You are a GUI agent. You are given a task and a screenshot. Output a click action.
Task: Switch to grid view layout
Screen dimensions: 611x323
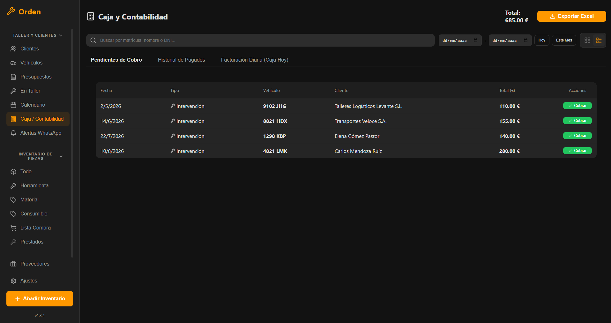coord(587,40)
